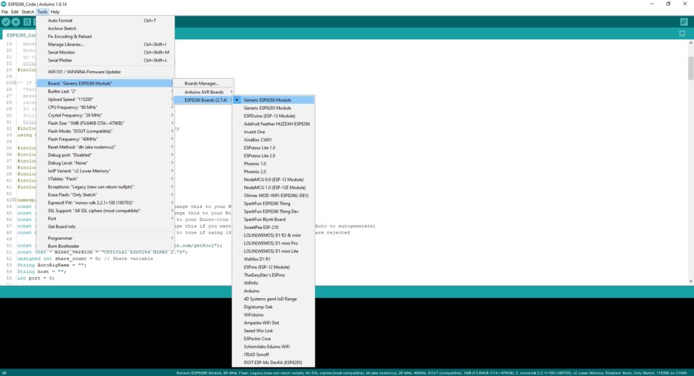Expand Arduino AVR Boards submenu
Screen dimensions: 694x376
coord(203,92)
